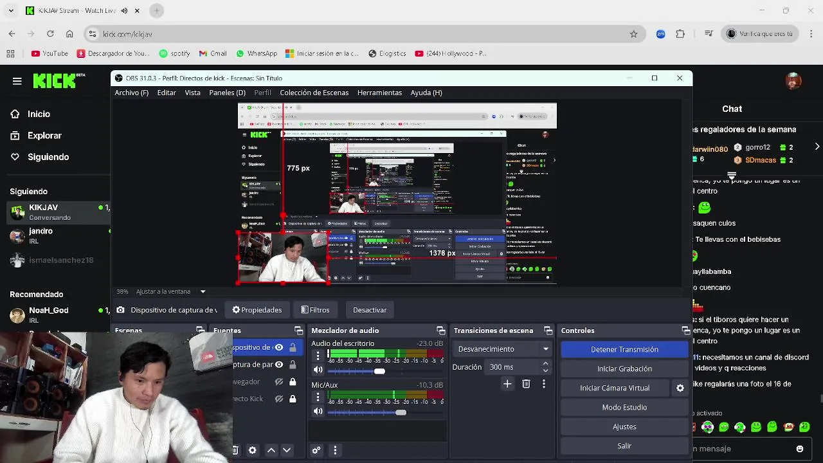Toggle visibility of Dispositivo de captura source

tap(279, 347)
